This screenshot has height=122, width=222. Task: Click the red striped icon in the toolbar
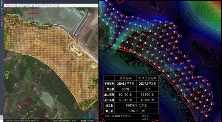[39, 6]
